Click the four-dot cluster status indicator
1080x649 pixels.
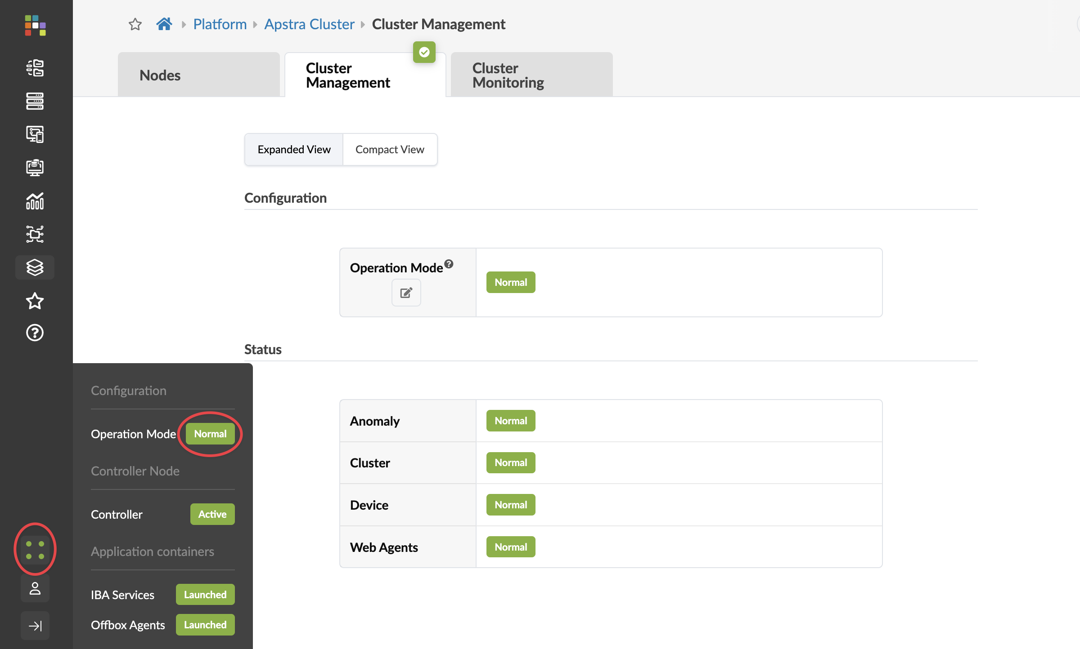(x=35, y=550)
